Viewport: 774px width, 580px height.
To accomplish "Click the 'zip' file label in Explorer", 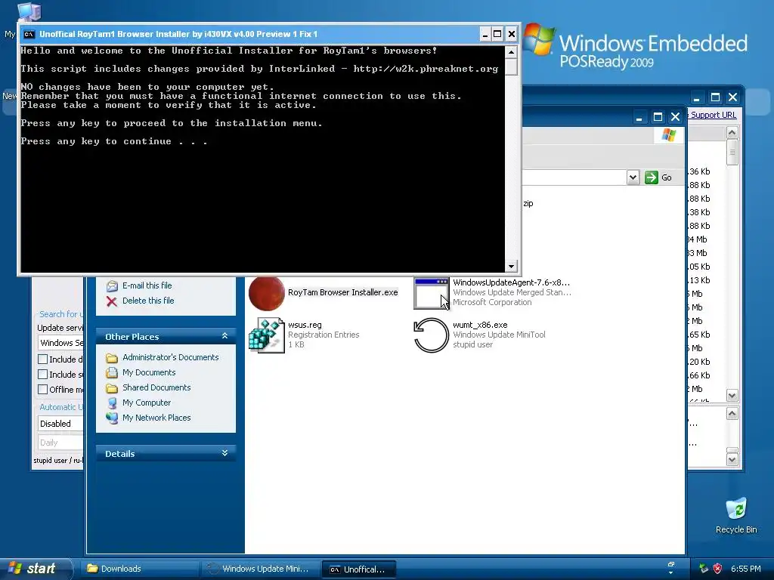I will point(528,203).
